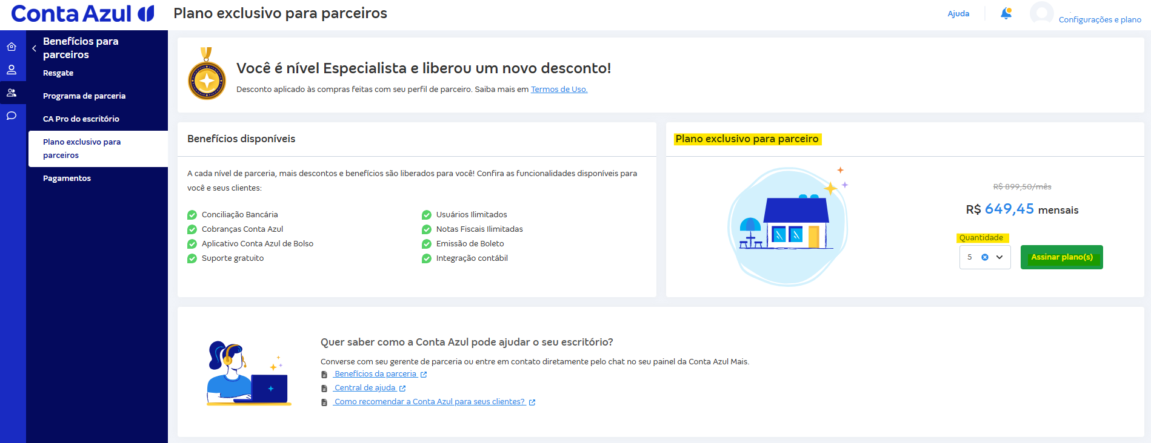Click document icon before Benefícios da parceria

(324, 375)
